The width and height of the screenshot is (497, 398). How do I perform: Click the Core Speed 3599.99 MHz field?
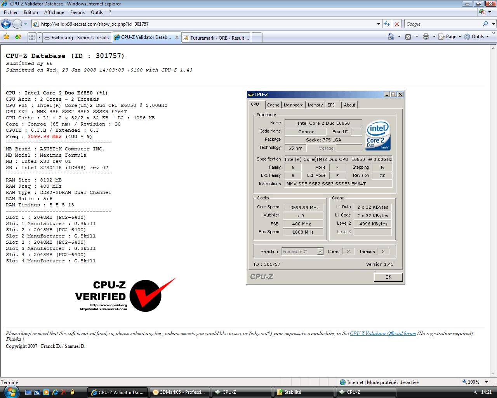pyautogui.click(x=302, y=208)
